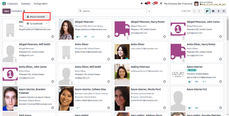Click the search magnifier icon
This screenshot has width=229, height=116.
pyautogui.click(x=80, y=11)
